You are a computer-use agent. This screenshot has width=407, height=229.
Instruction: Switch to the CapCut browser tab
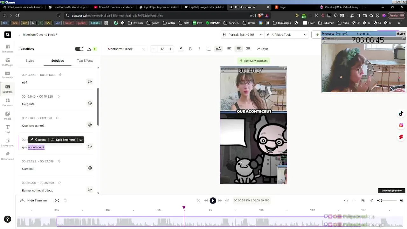(203, 7)
